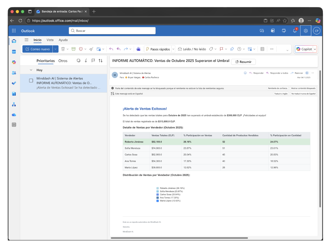The width and height of the screenshot is (327, 246).
Task: Open OneDrive from the sidebar
Action: point(14,115)
